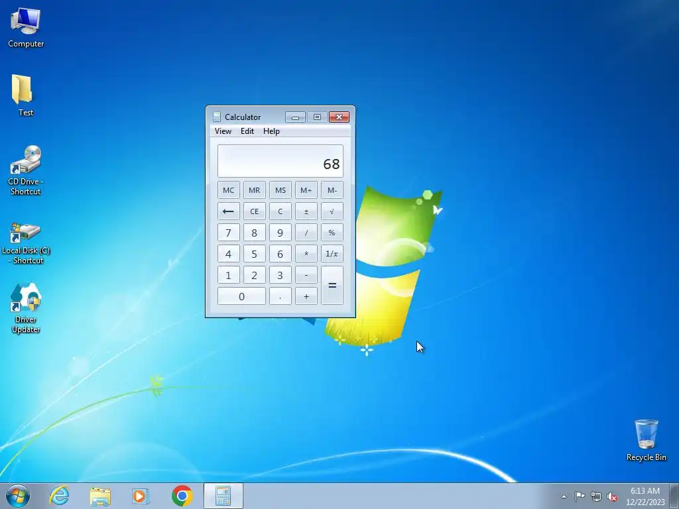The height and width of the screenshot is (509, 679).
Task: Select the Driver Updater shortcut
Action: coord(26,308)
